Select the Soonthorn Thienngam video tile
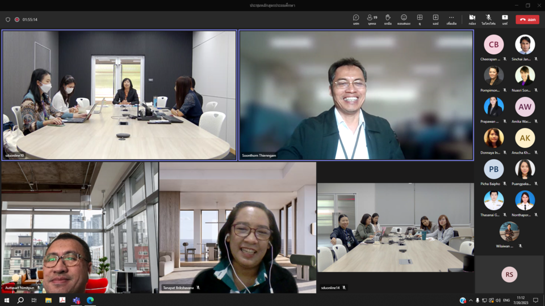This screenshot has height=306, width=545. pos(356,95)
